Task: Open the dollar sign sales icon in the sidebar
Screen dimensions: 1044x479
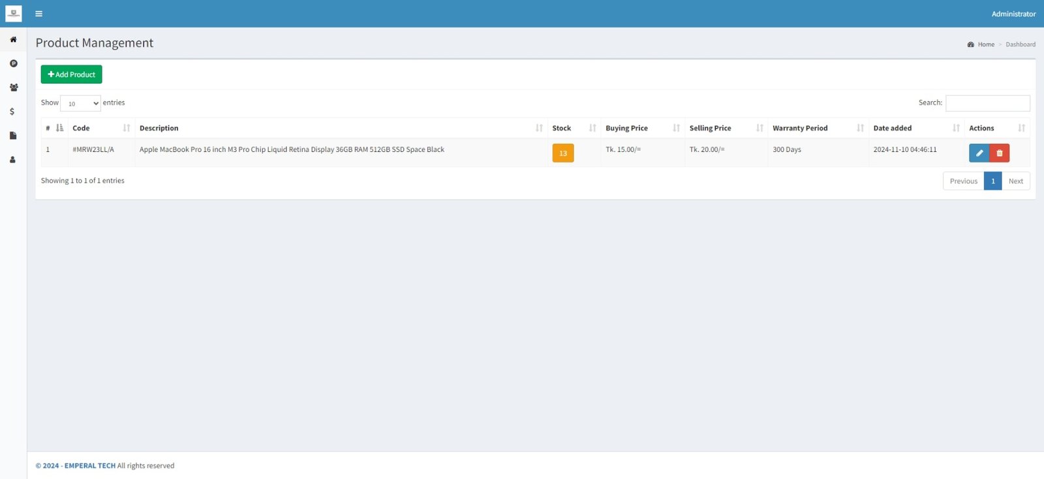Action: click(12, 112)
